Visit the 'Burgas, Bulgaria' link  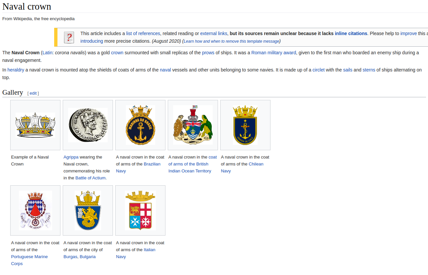pos(79,257)
